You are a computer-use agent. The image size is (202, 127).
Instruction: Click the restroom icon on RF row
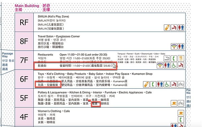(x=181, y=28)
